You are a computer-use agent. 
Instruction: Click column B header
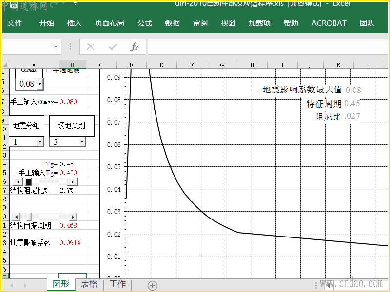(72, 65)
